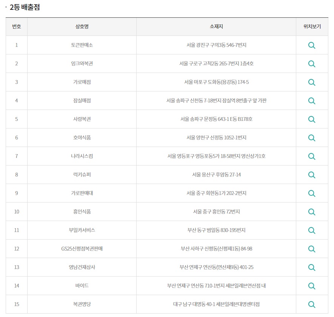Open the magnifier icon for 사랑복권
The image size is (334, 317).
312,119
